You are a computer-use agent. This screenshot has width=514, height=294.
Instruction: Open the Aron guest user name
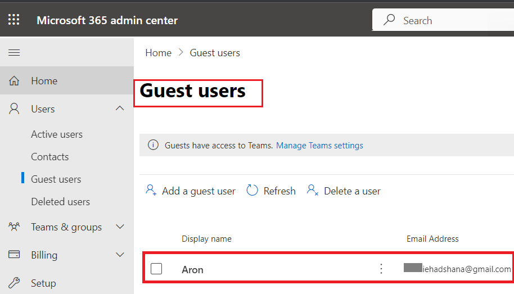coord(192,269)
